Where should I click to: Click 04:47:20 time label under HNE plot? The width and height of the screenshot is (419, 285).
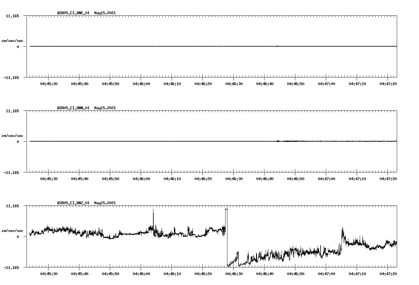(x=388, y=84)
